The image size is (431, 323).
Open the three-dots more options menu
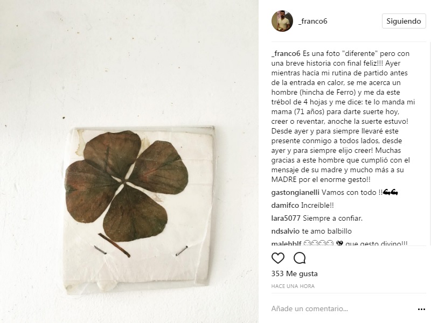coord(421,309)
